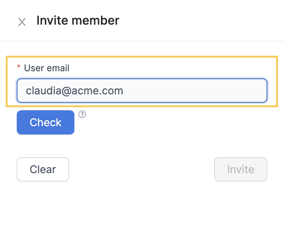The image size is (284, 244).
Task: Click the gray X beside the title
Action: [22, 22]
